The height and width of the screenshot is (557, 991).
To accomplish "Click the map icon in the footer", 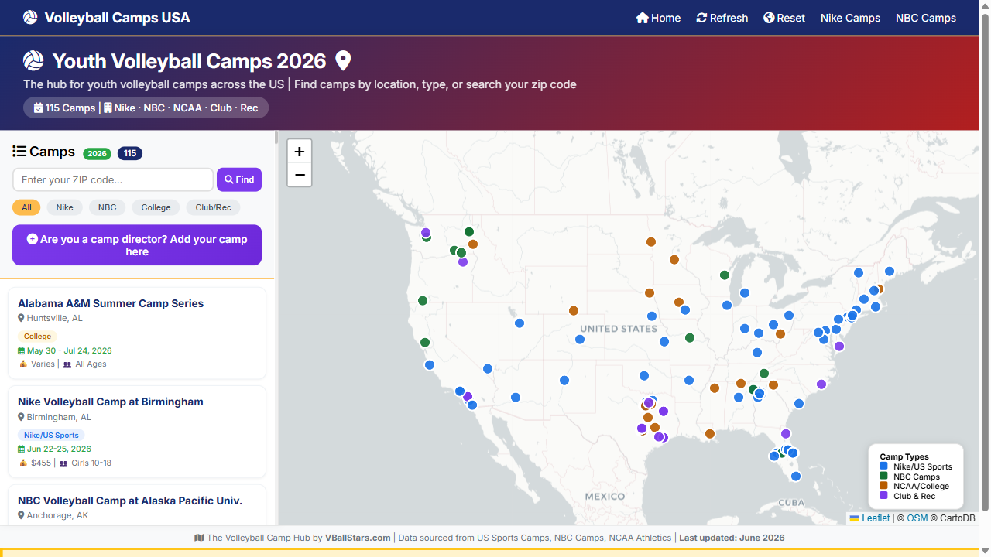I will (x=199, y=538).
